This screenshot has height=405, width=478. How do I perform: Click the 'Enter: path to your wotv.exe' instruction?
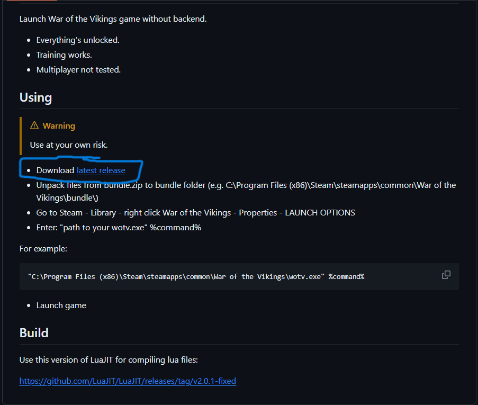[119, 228]
